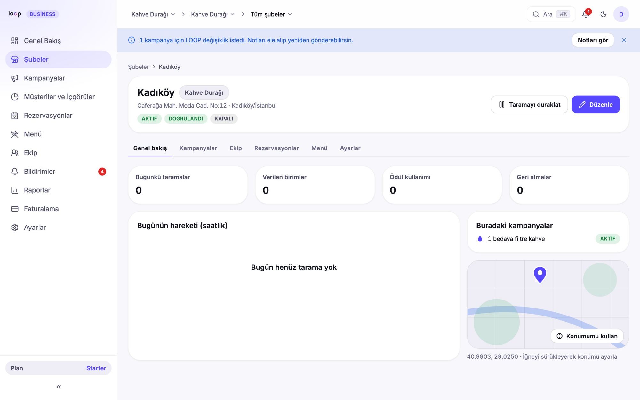The width and height of the screenshot is (640, 400).
Task: Click the Kahve Durağı brand chip
Action: [x=204, y=92]
